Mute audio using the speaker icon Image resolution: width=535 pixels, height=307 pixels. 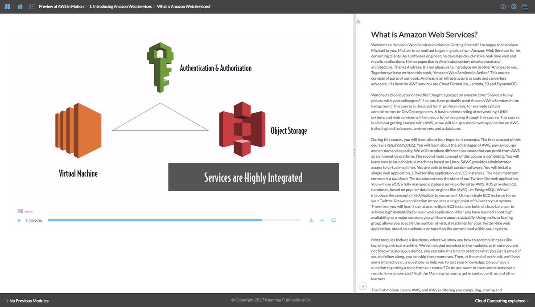pyautogui.click(x=322, y=220)
